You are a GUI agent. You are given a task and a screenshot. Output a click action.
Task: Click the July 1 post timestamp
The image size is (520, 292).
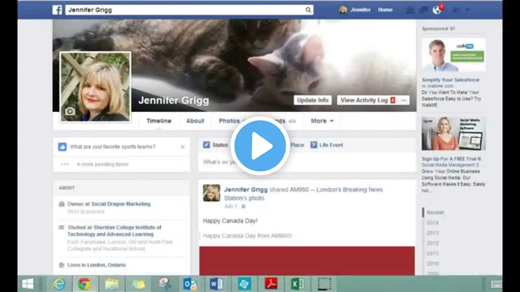(231, 206)
